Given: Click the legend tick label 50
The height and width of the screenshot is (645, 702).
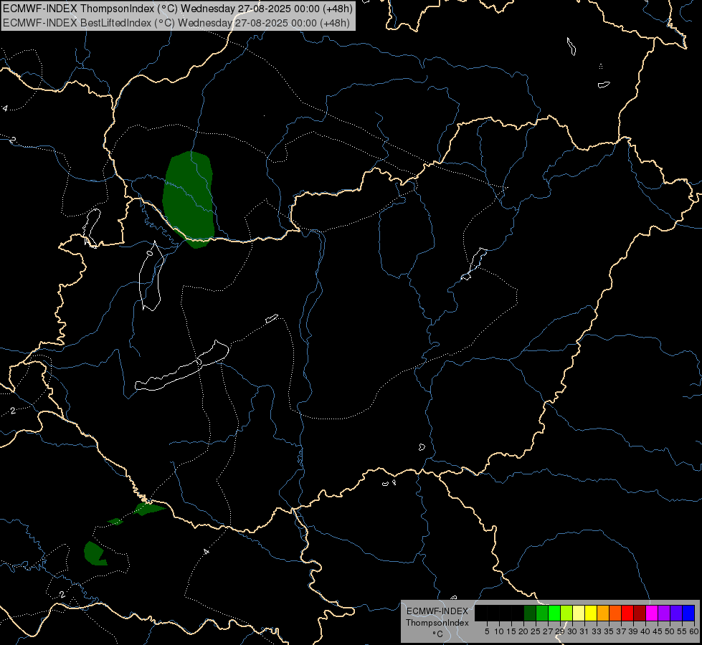Looking at the screenshot, I should [670, 631].
